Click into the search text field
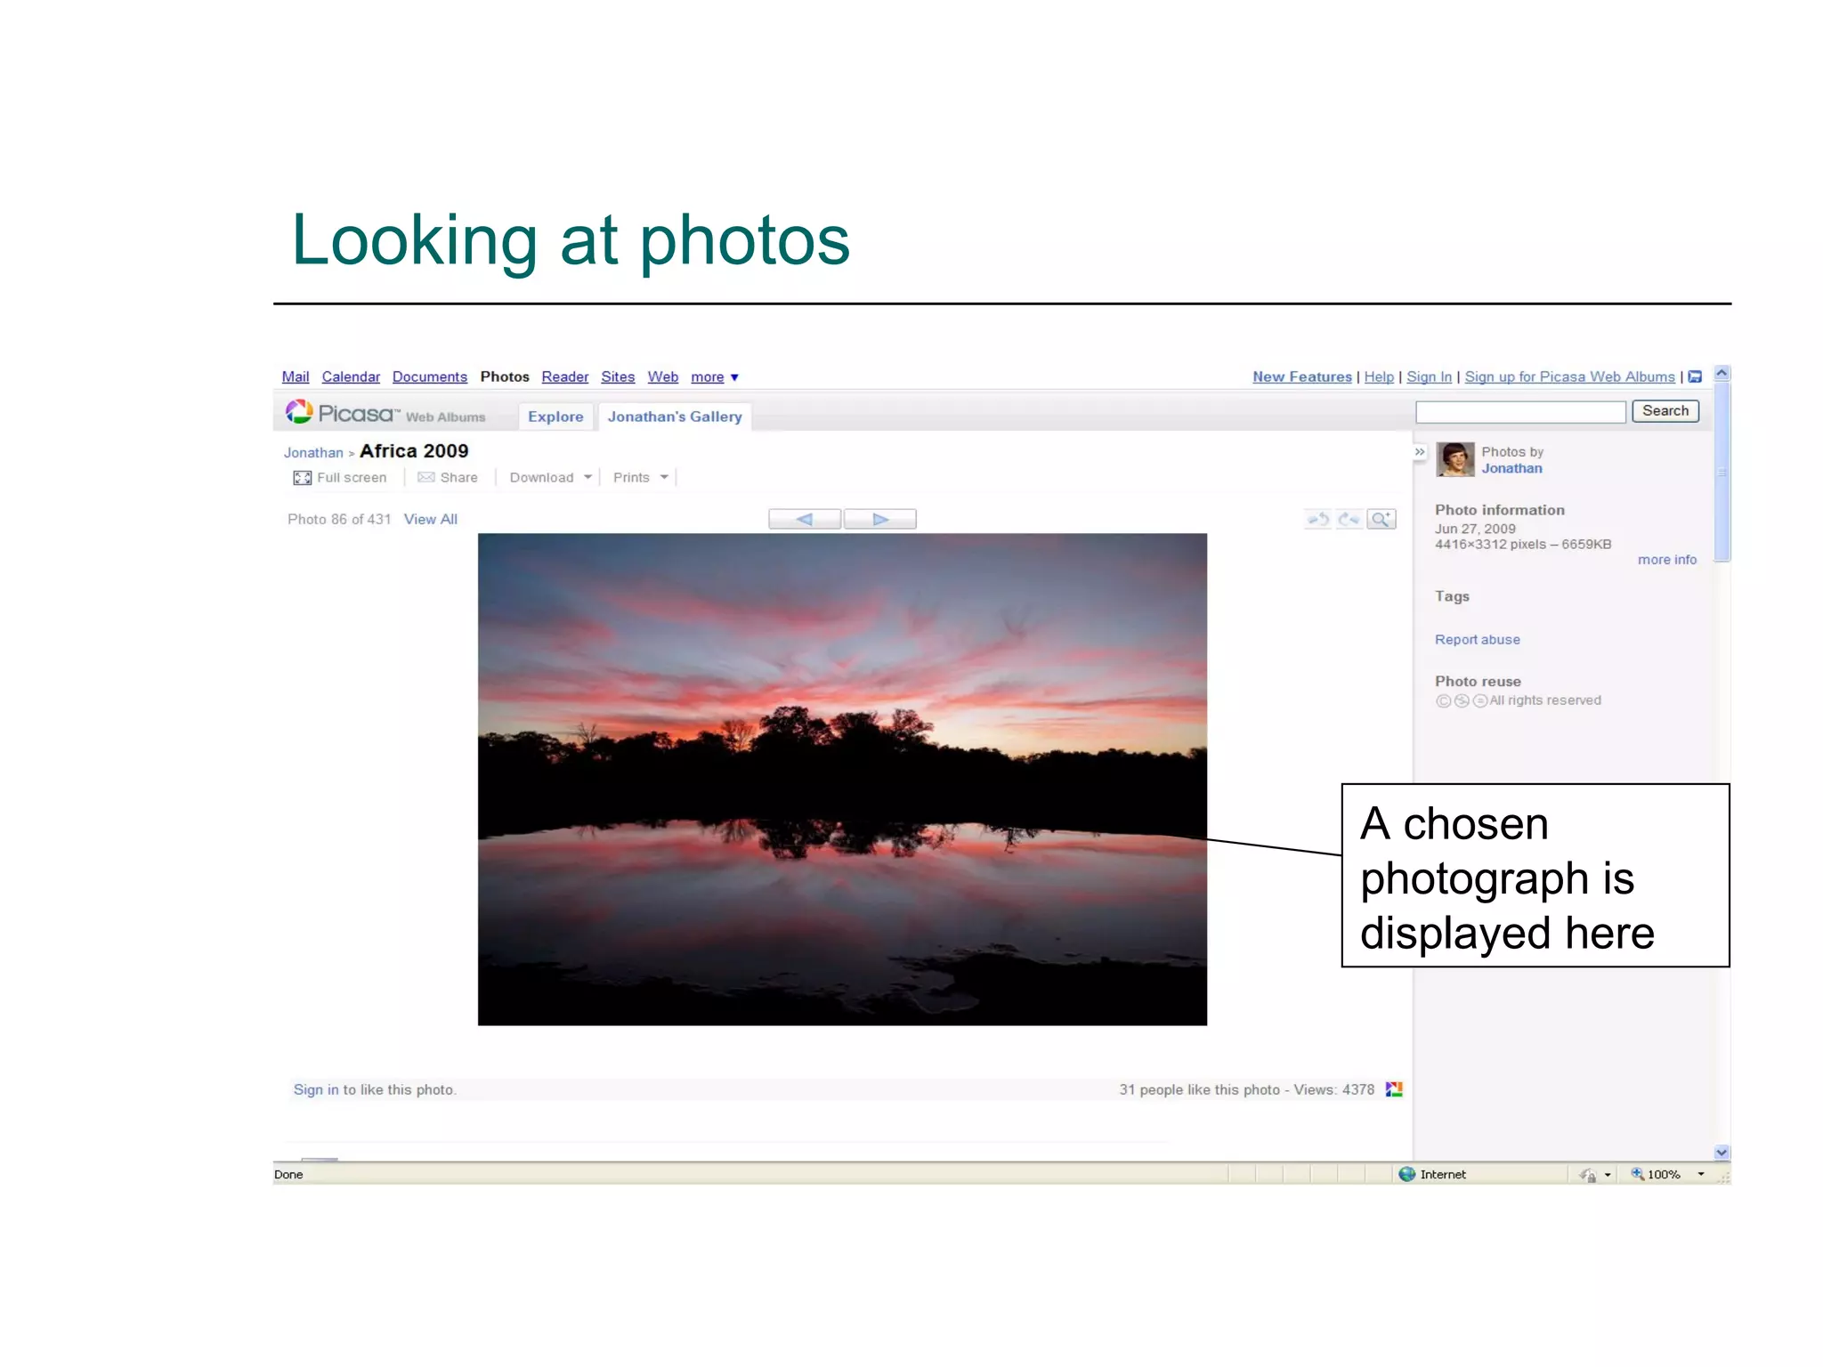Screen dimensions: 1823x1367 (1519, 411)
